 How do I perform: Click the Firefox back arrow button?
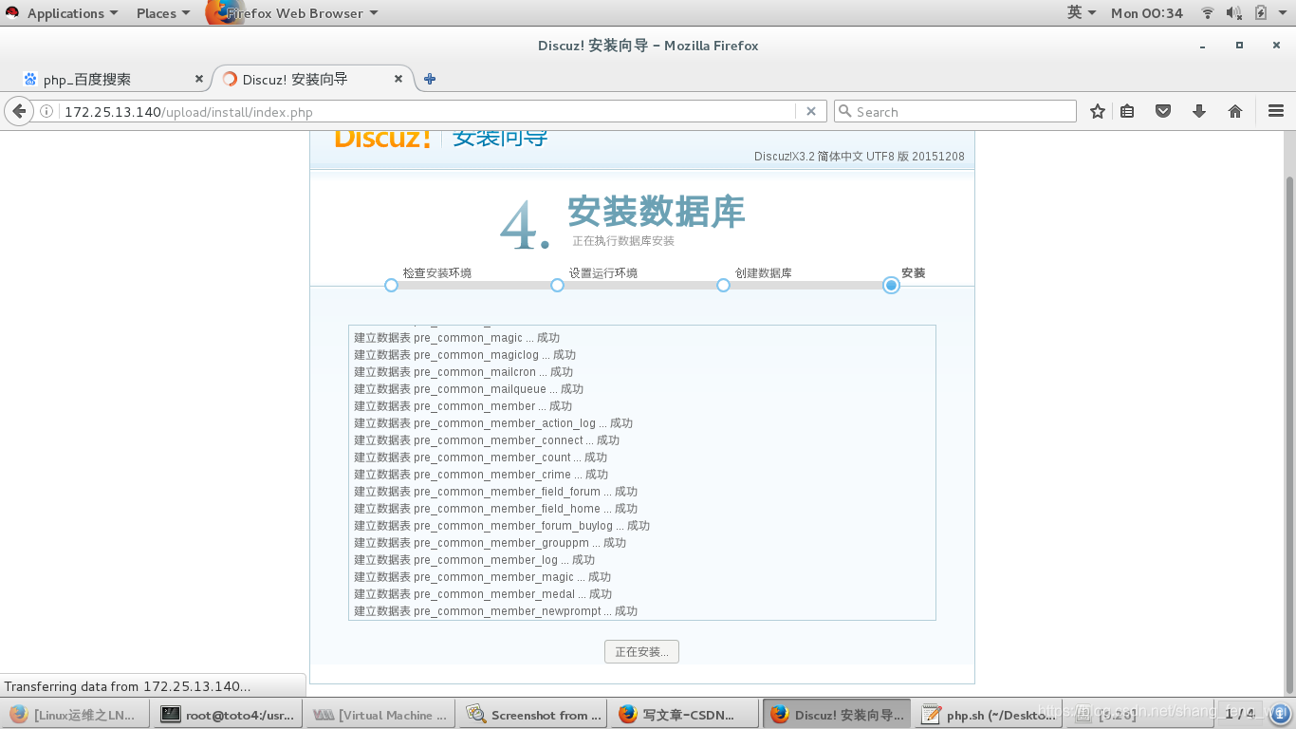19,111
